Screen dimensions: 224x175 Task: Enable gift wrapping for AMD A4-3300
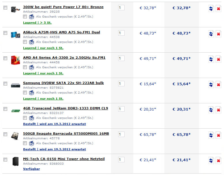pyautogui.click(x=25, y=67)
